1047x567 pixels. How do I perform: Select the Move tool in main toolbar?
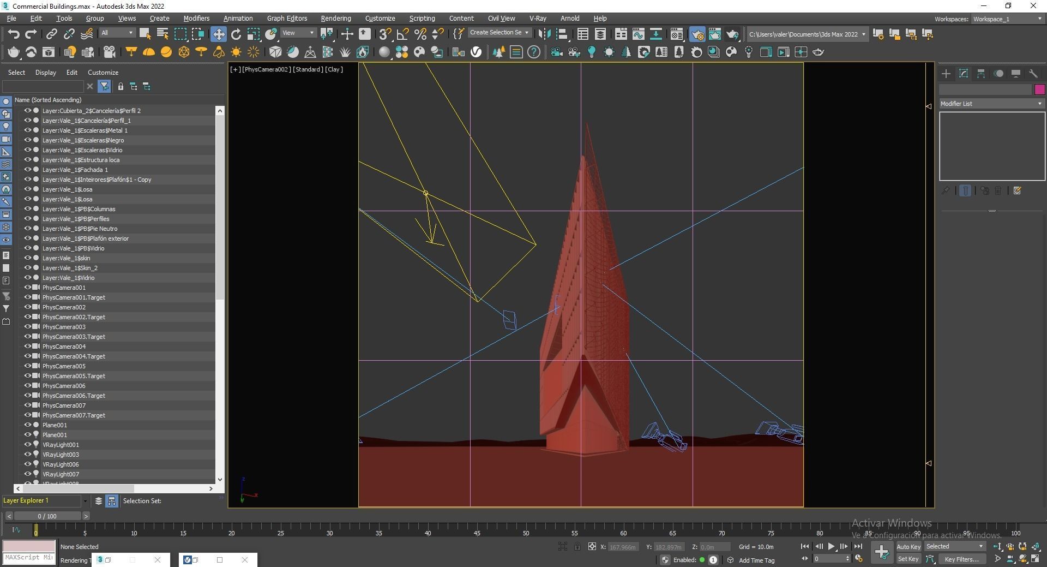point(218,34)
